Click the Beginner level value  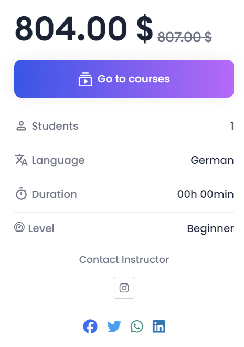[x=210, y=228]
